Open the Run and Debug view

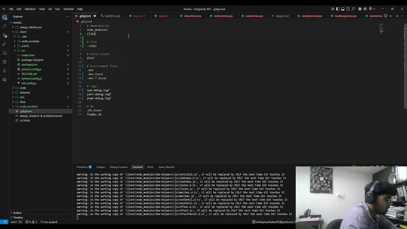point(4,44)
